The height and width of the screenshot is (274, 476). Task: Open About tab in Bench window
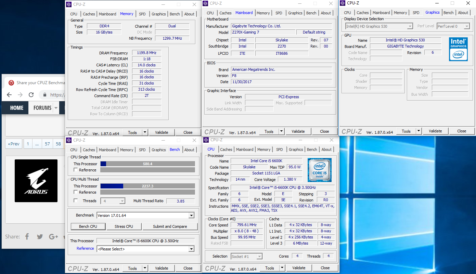(x=189, y=150)
